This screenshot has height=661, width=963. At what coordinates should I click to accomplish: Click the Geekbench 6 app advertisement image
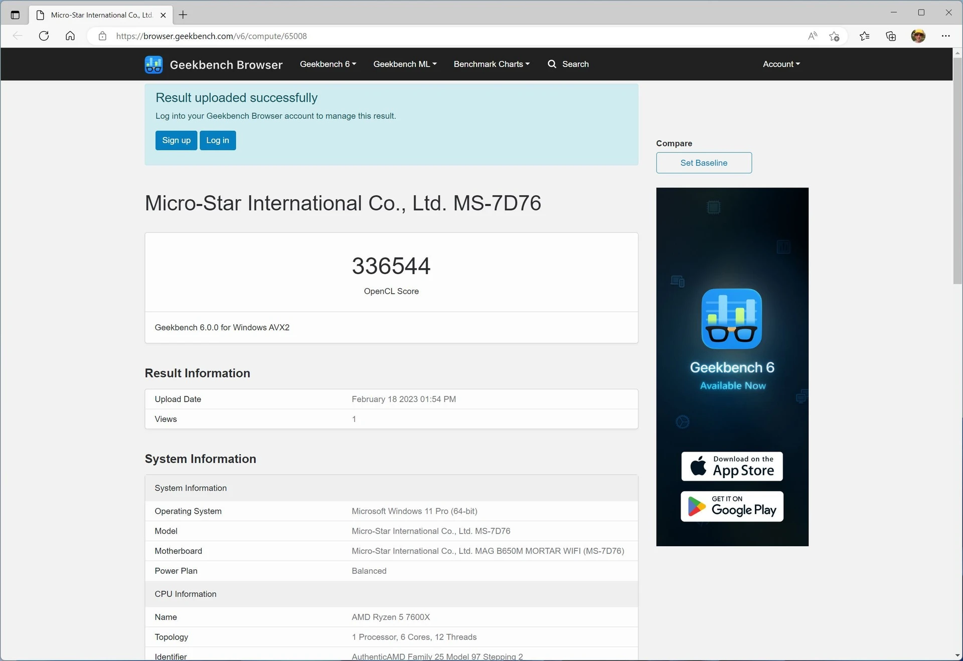pos(732,367)
